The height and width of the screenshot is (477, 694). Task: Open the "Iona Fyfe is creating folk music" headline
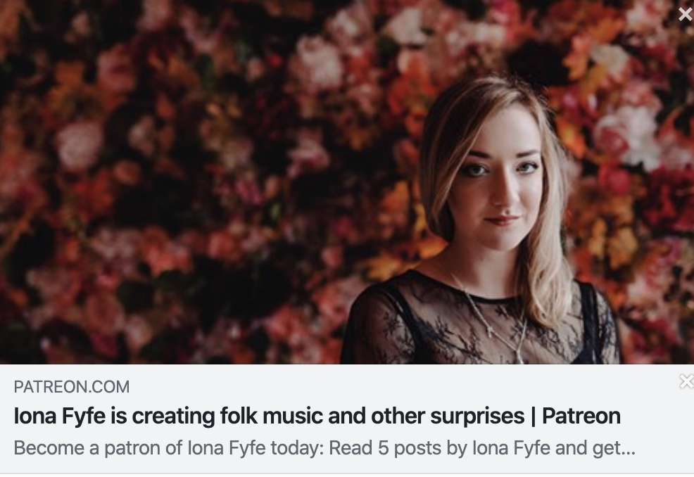[x=317, y=416]
